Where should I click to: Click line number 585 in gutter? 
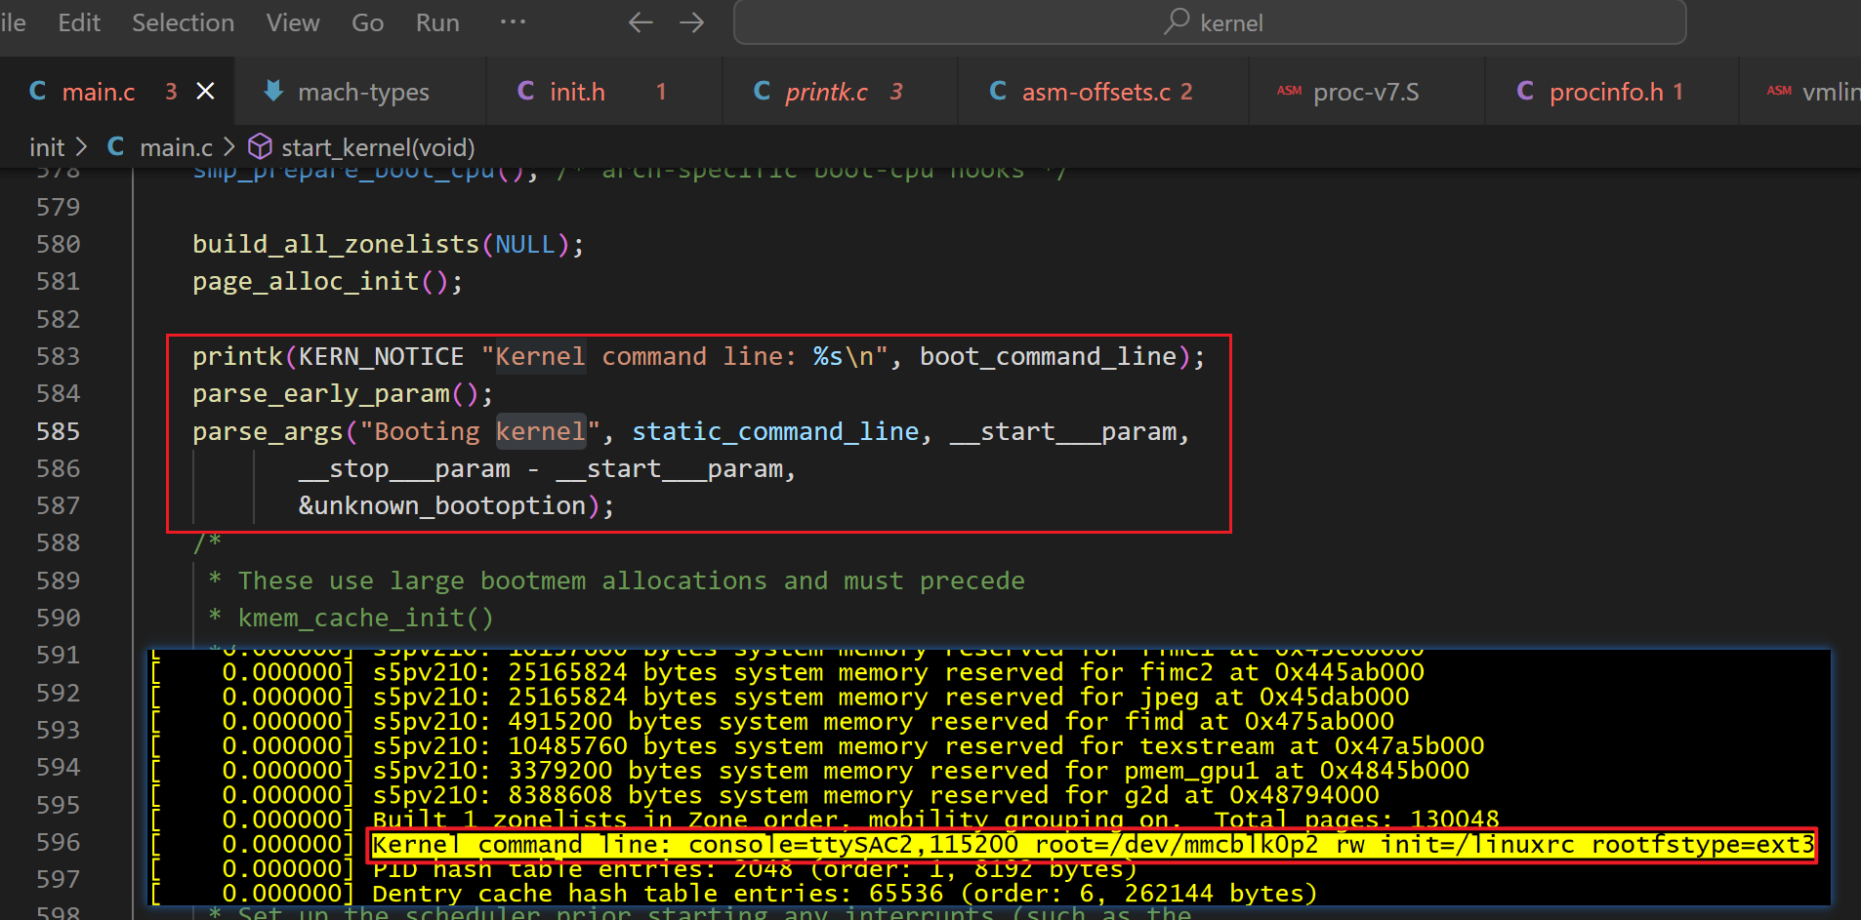pyautogui.click(x=59, y=431)
